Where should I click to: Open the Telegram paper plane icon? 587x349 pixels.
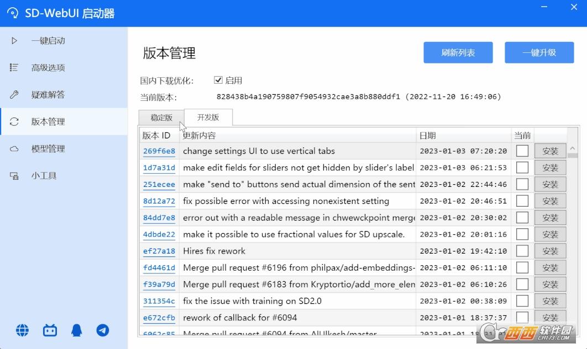[x=103, y=330]
